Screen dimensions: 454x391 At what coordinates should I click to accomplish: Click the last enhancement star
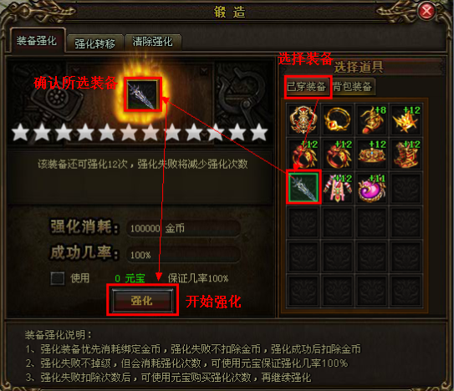[x=259, y=132]
